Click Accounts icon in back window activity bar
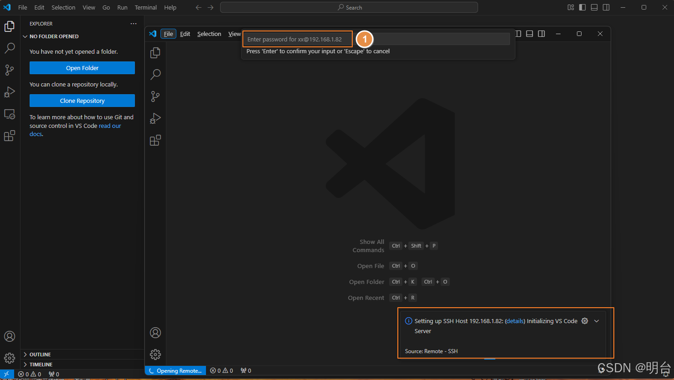The image size is (674, 380). click(10, 336)
